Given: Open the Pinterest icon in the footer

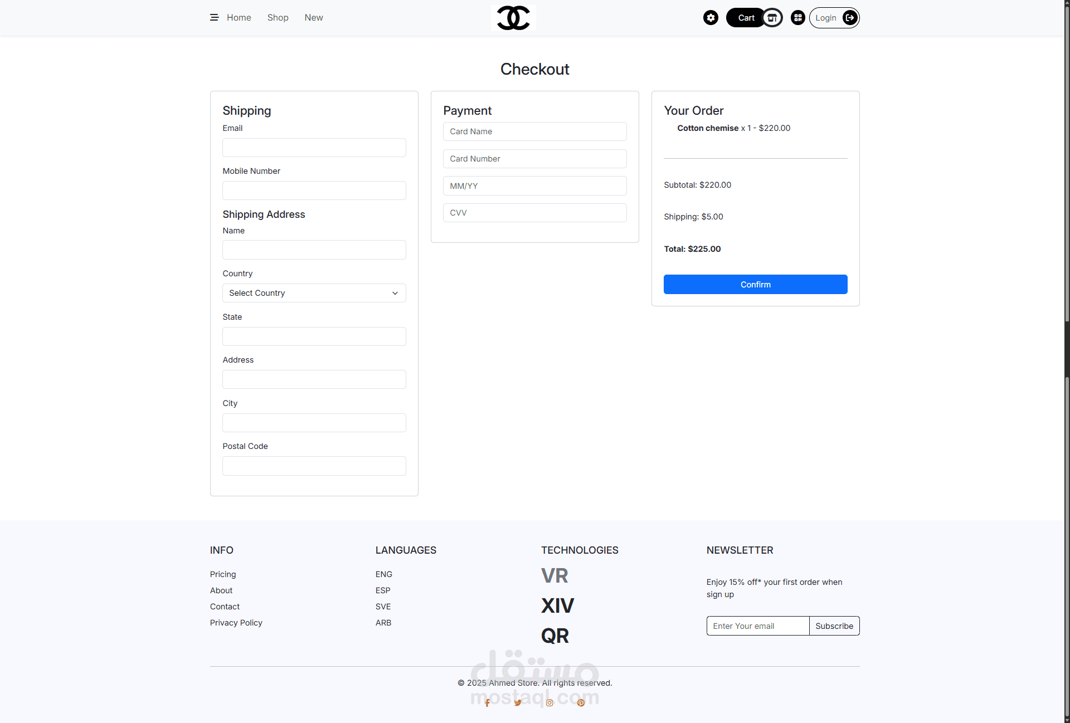Looking at the screenshot, I should (x=581, y=703).
